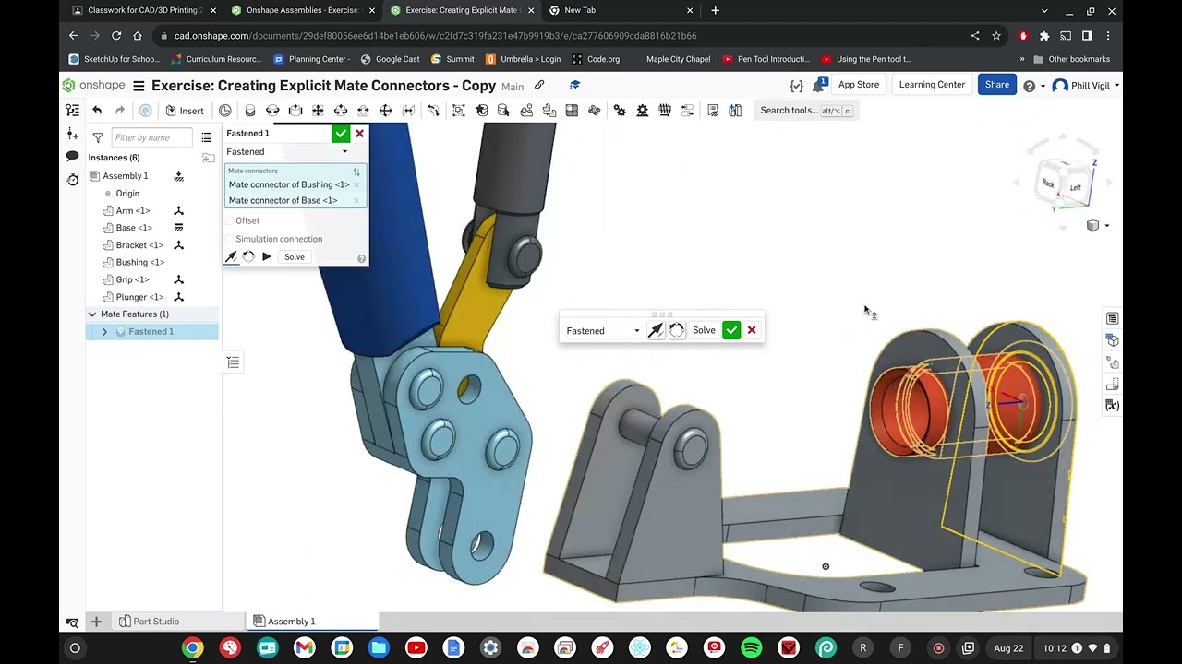Select the Linear relation tool

(687, 111)
